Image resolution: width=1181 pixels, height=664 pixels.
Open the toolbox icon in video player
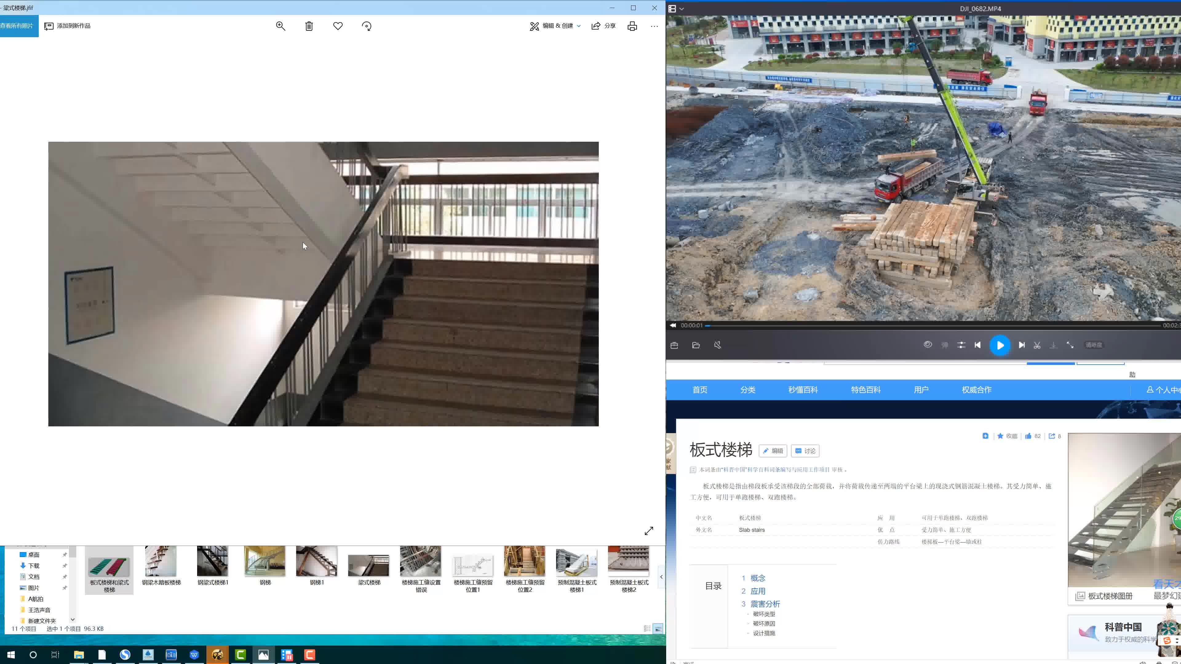coord(674,345)
